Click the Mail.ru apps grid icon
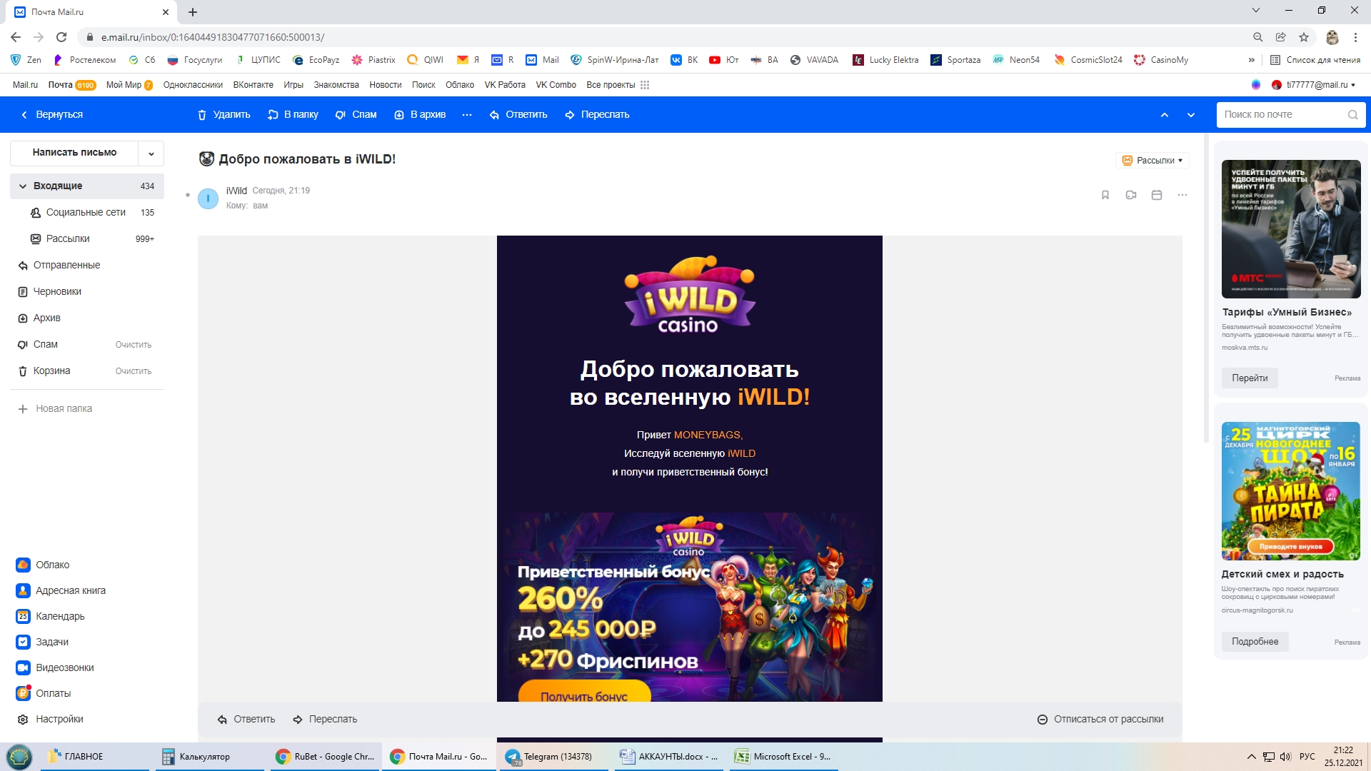The width and height of the screenshot is (1371, 771). click(x=645, y=85)
